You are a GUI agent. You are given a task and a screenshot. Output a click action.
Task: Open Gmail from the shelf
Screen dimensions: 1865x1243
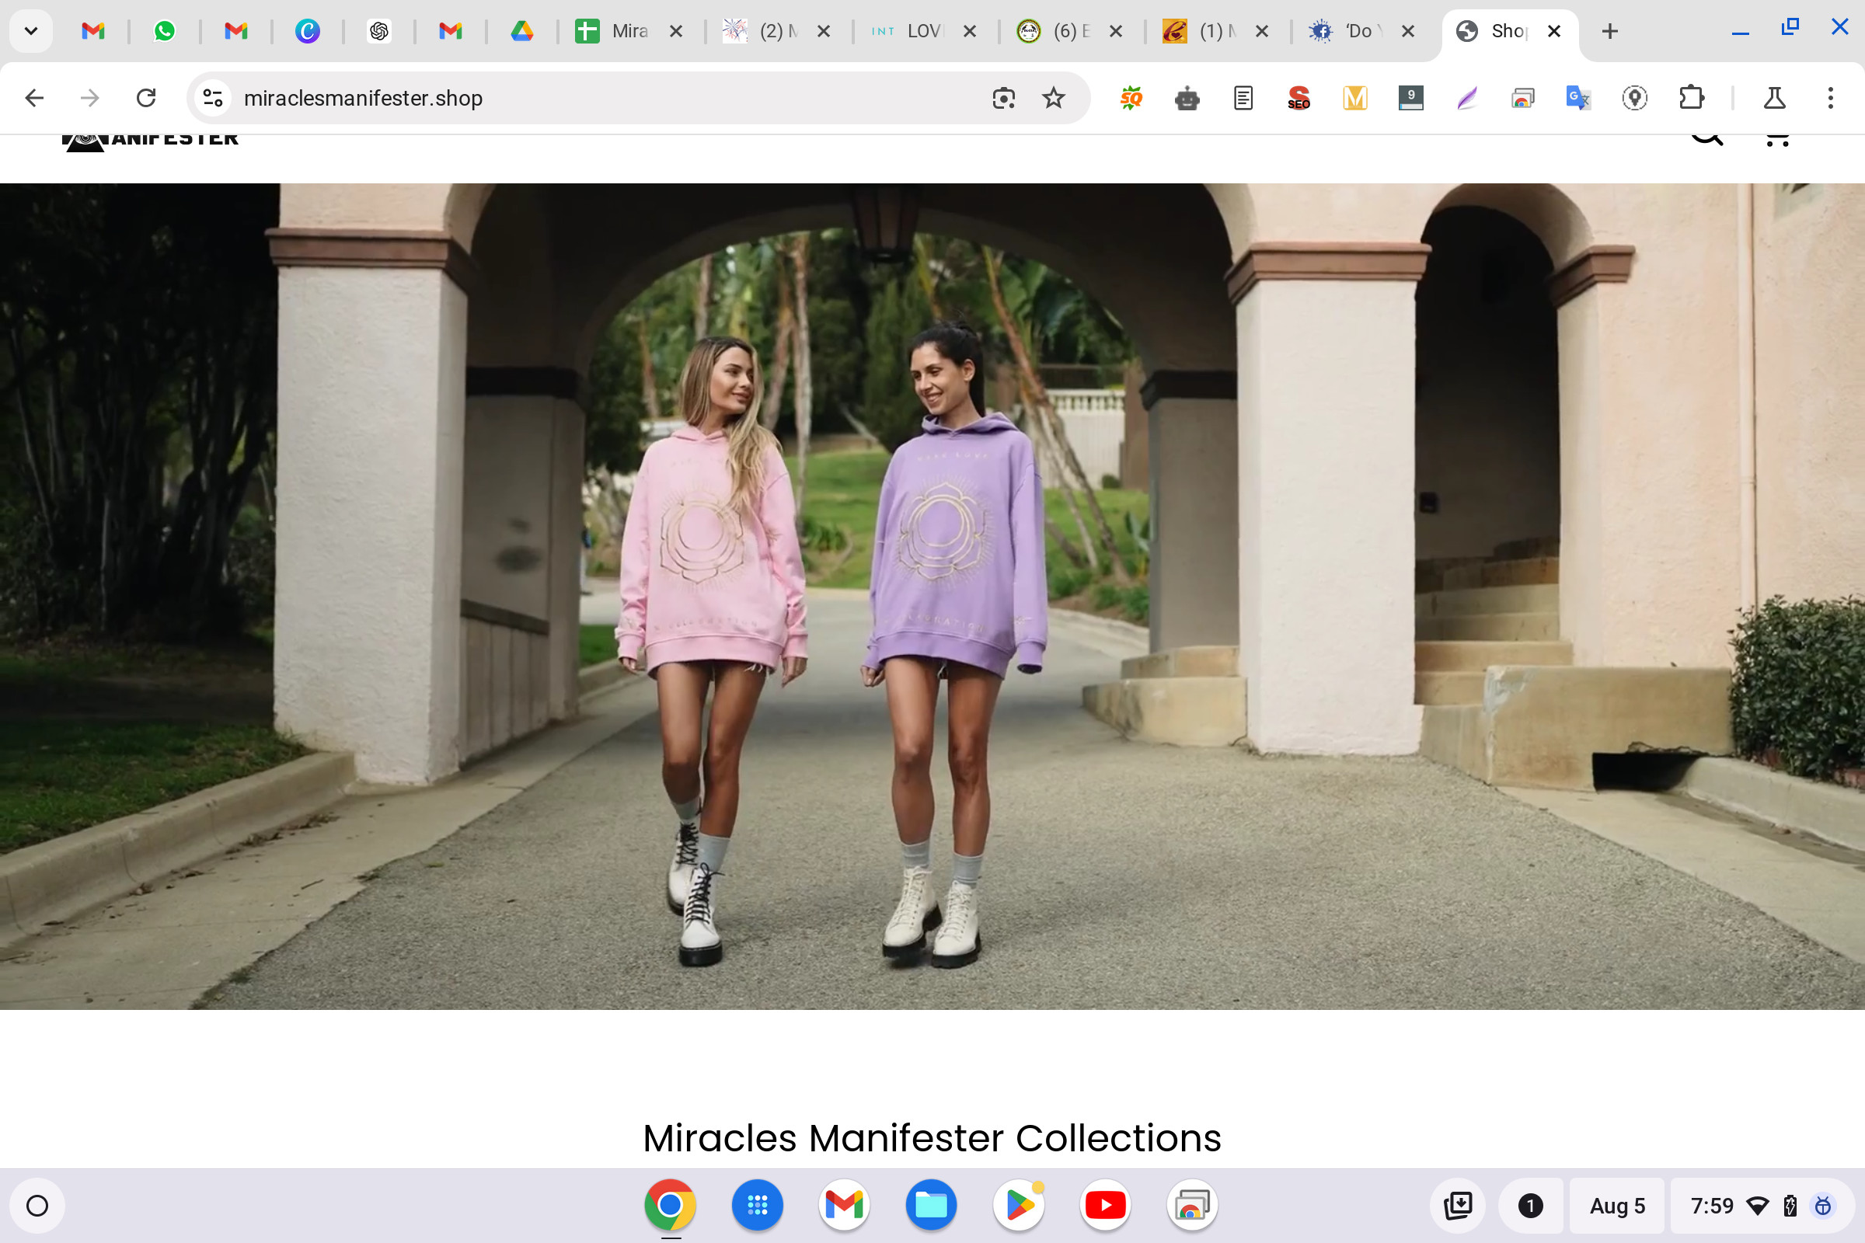tap(844, 1205)
